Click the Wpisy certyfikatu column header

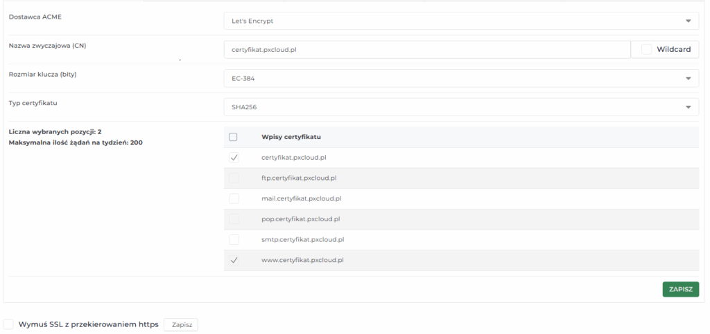291,137
